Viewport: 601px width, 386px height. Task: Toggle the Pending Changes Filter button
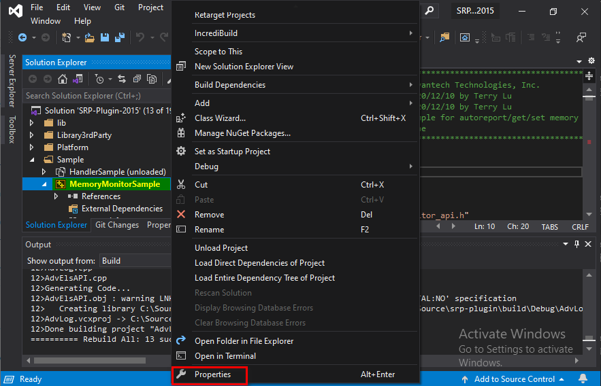[x=99, y=80]
